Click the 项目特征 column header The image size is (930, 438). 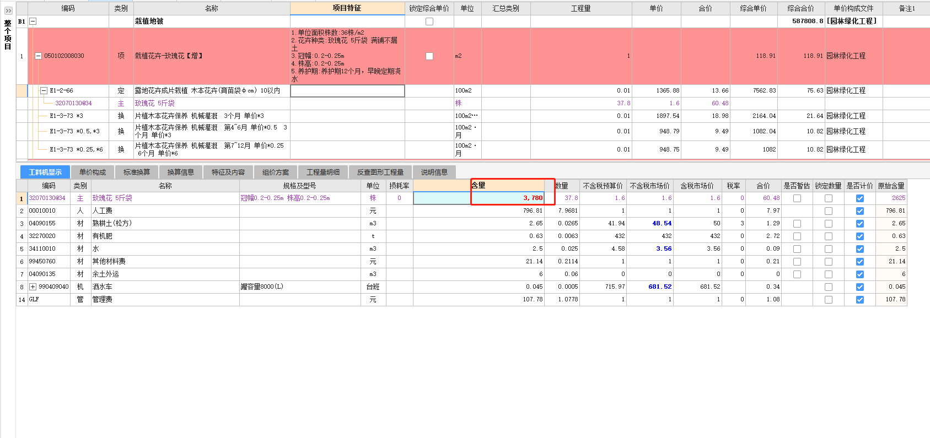pos(347,8)
